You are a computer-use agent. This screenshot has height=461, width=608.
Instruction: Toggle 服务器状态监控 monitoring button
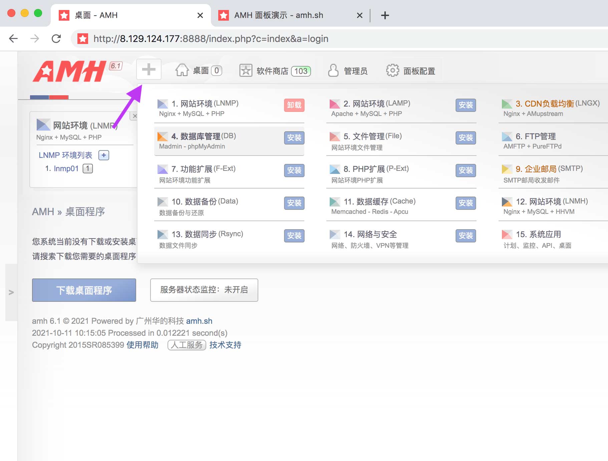click(x=204, y=290)
